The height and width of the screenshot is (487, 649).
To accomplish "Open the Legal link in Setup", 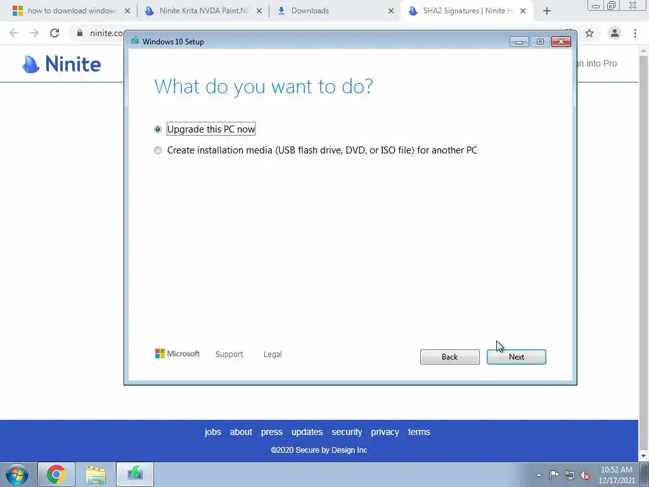I will 273,354.
